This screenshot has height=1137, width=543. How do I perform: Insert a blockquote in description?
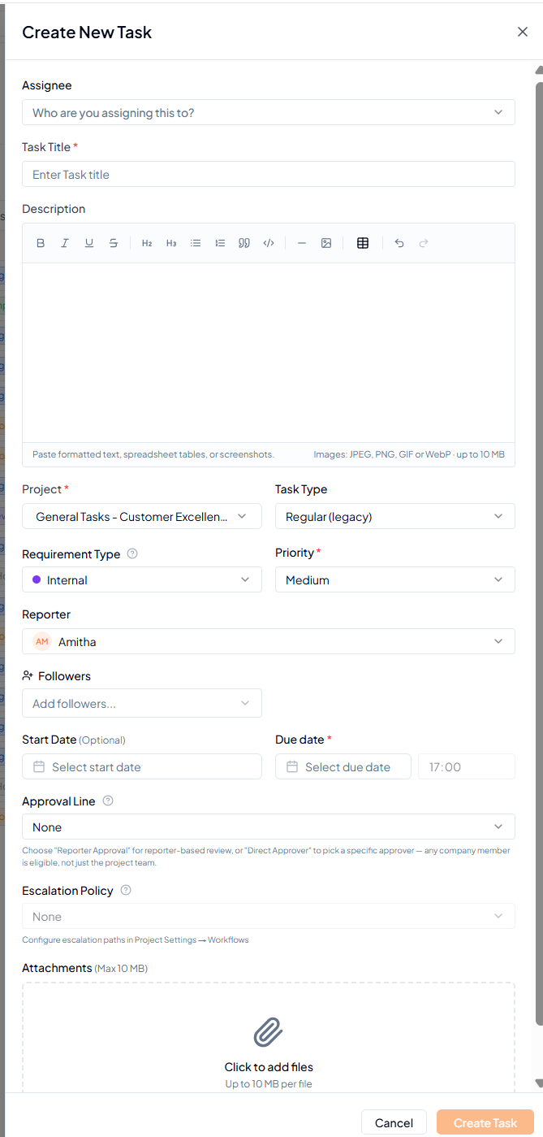(x=244, y=243)
